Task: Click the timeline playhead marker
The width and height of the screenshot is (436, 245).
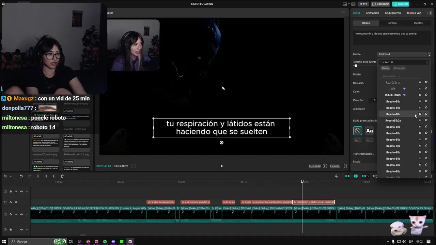Action: coord(302,181)
